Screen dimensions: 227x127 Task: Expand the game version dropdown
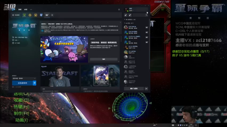[24, 78]
